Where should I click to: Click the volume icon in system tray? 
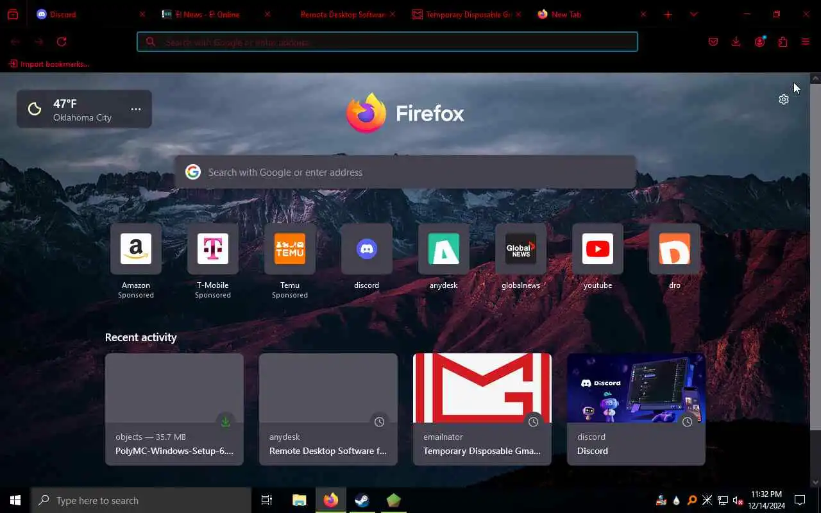(738, 500)
